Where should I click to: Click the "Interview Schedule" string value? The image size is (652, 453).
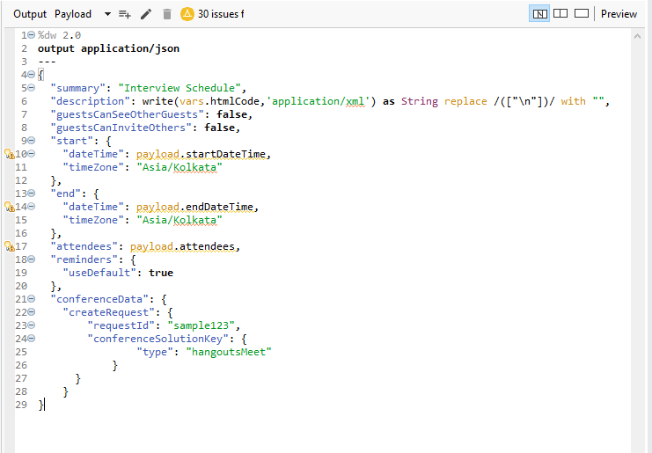point(179,88)
